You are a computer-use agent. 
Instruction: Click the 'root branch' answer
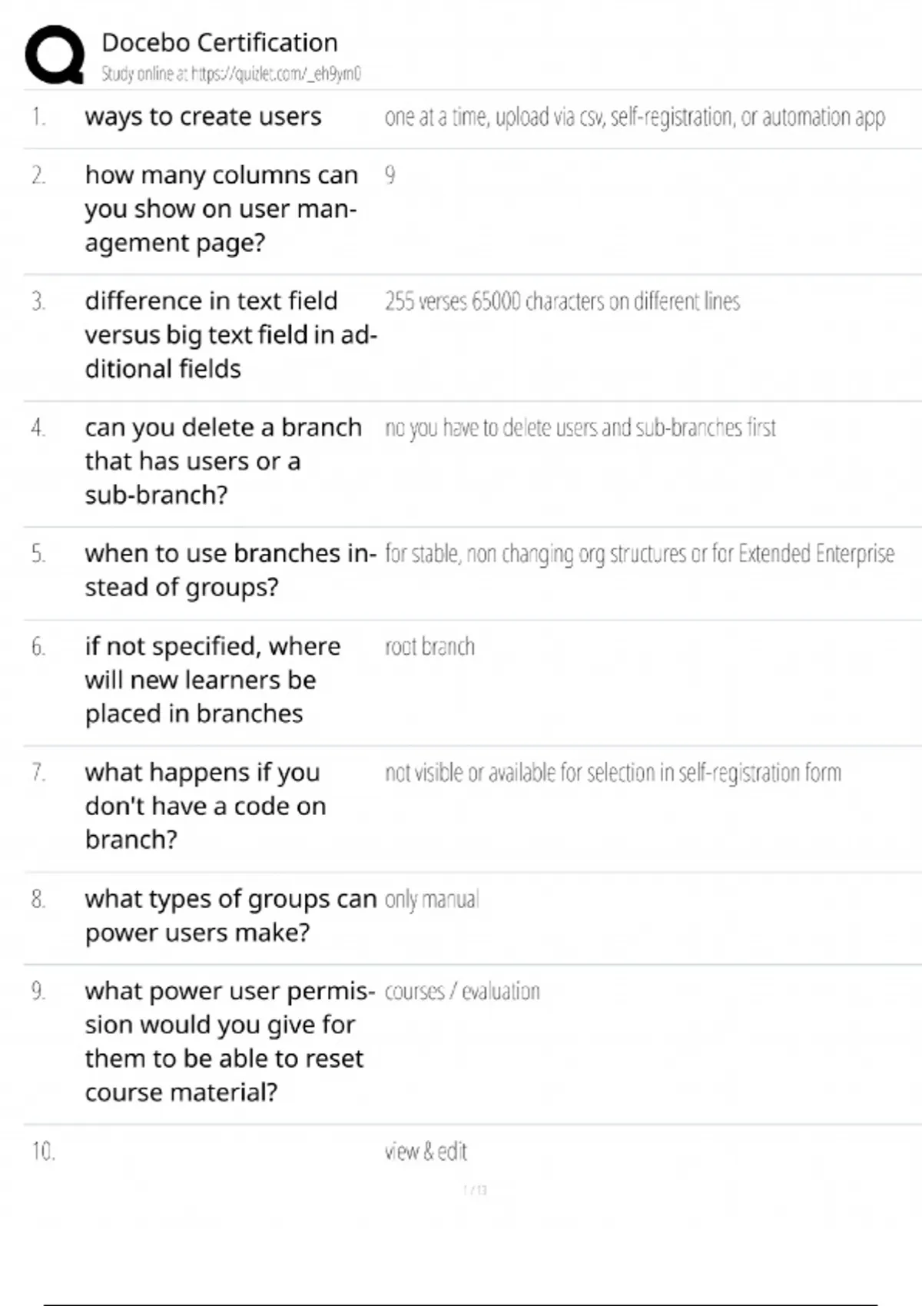click(429, 647)
